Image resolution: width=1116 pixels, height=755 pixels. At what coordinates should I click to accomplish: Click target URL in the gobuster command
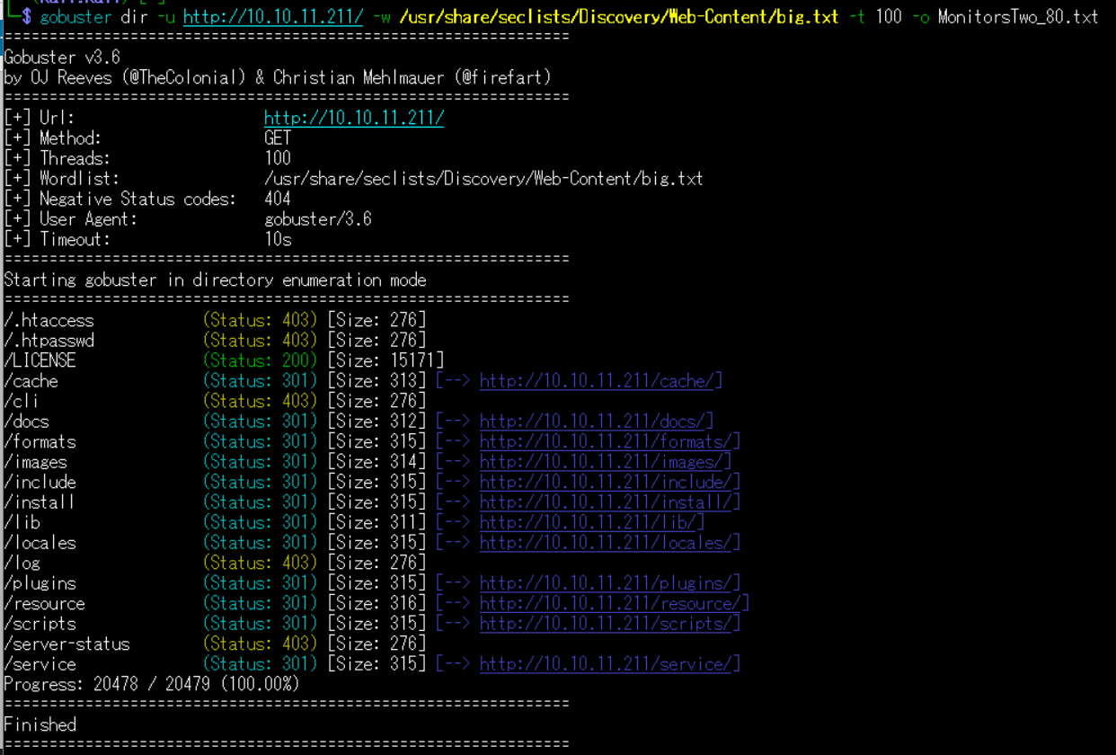click(x=272, y=17)
